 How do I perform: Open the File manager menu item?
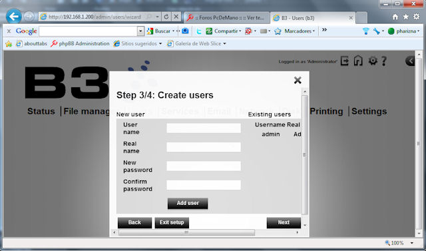click(x=87, y=111)
